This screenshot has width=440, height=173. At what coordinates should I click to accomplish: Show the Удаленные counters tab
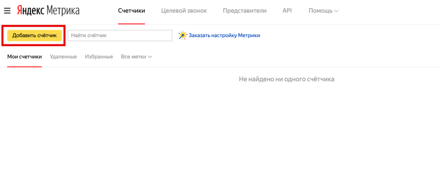click(63, 57)
